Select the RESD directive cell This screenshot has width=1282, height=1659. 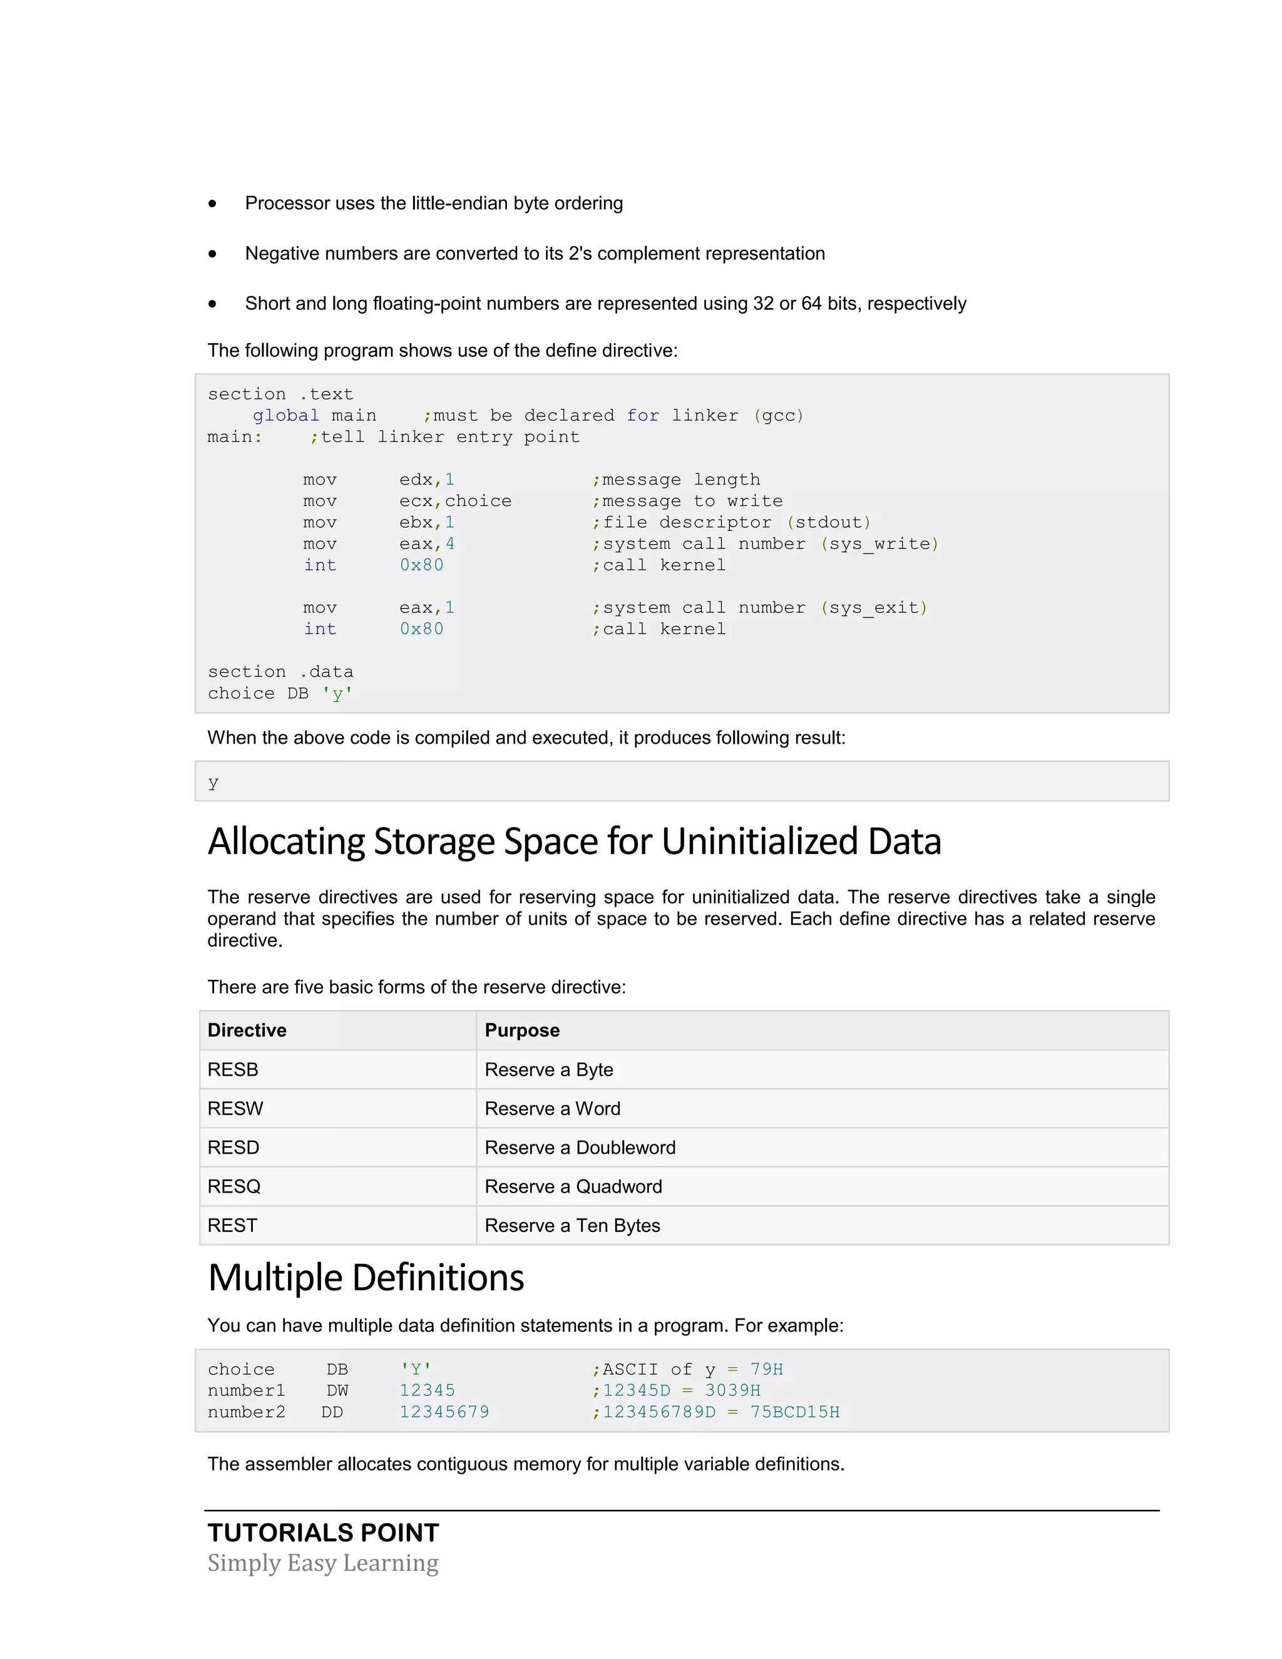click(x=233, y=1147)
